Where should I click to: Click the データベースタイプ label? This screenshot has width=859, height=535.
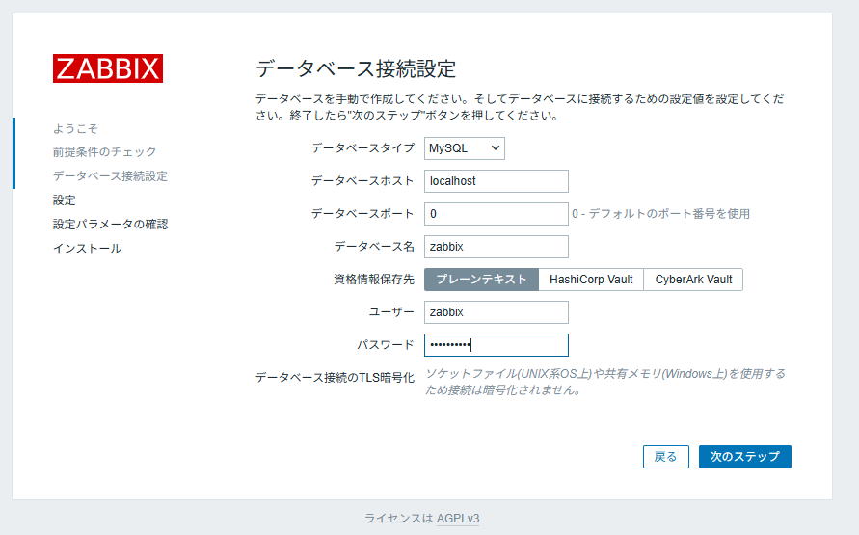[362, 147]
